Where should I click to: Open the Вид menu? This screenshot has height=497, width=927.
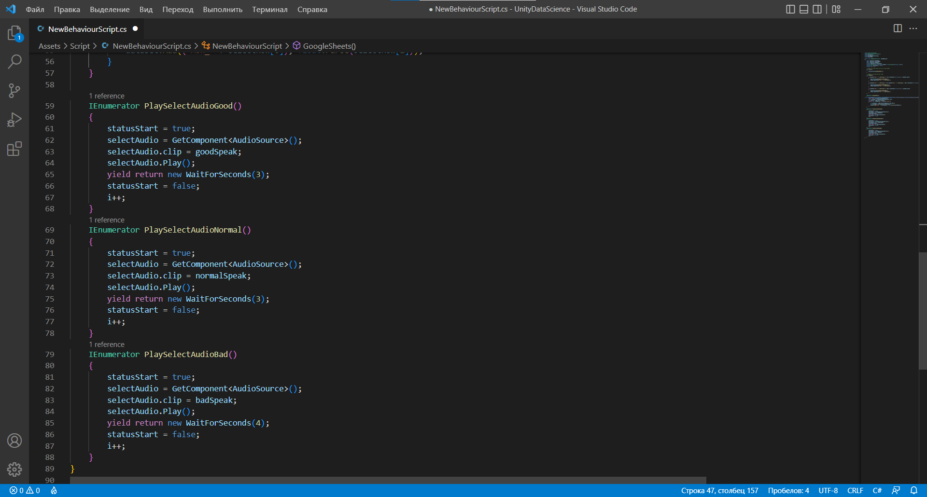tap(146, 9)
